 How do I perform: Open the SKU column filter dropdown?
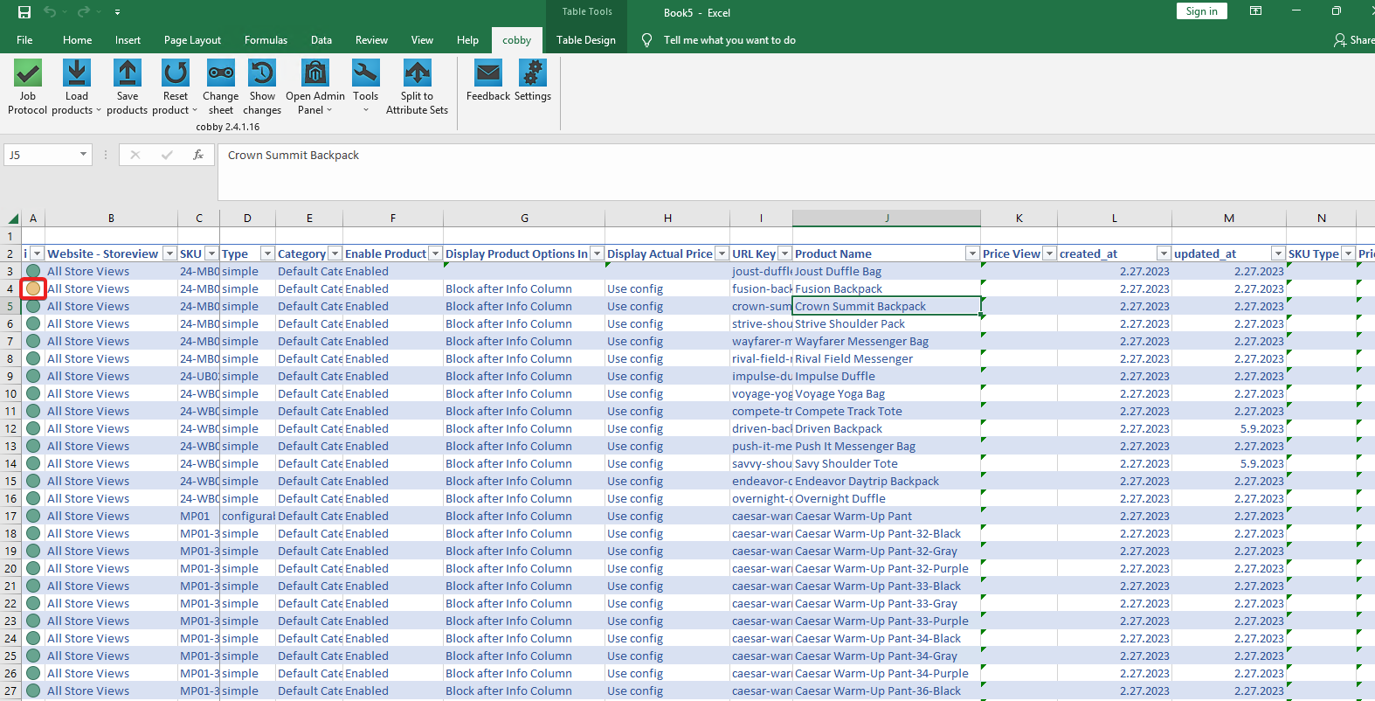[x=211, y=253]
